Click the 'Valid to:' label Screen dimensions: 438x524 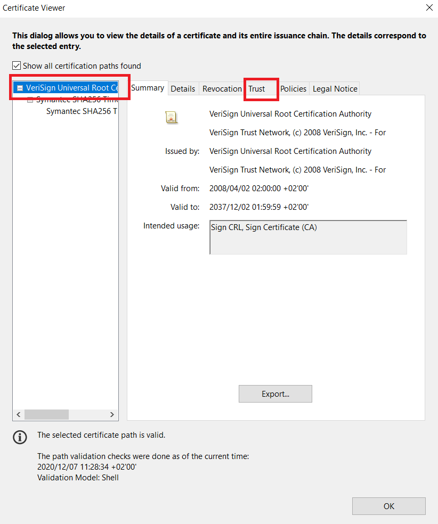point(185,207)
